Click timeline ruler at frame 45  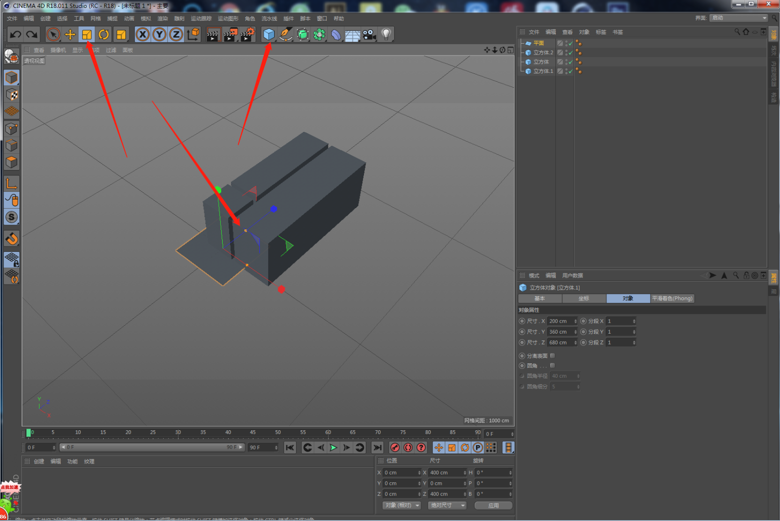click(x=253, y=433)
